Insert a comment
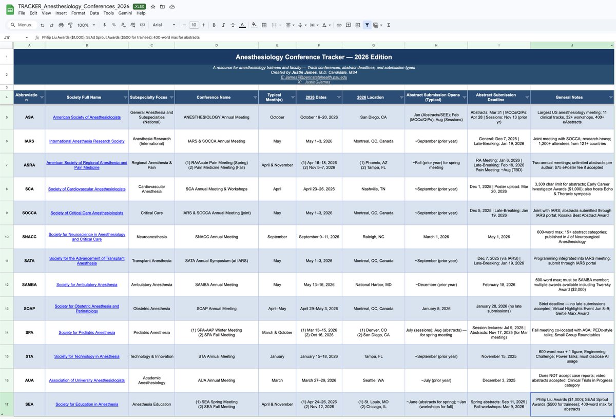Image resolution: width=616 pixels, height=419 pixels. point(348,25)
